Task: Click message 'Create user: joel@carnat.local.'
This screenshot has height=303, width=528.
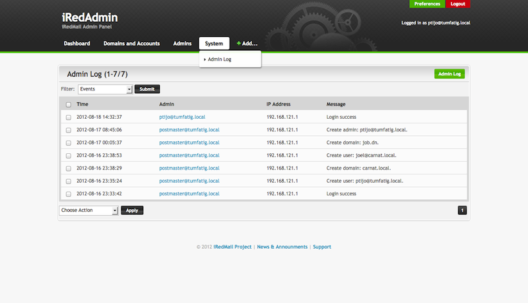Action: (361, 156)
